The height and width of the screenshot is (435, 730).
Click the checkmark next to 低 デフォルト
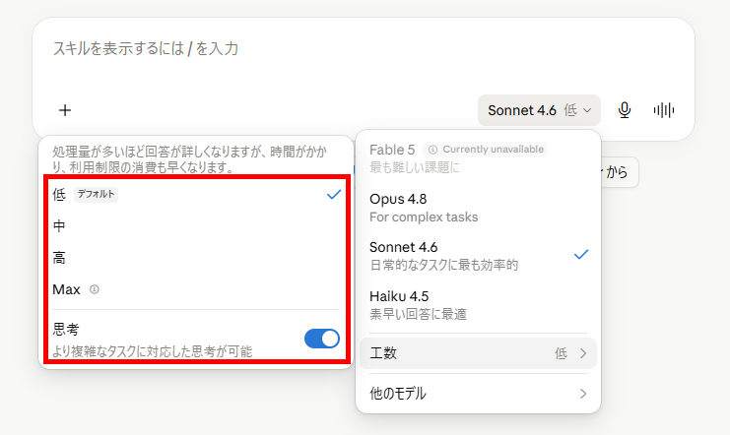pos(334,195)
